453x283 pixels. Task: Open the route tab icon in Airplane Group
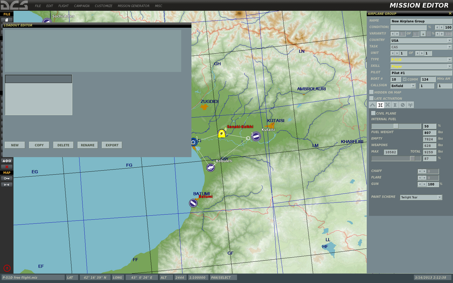(x=372, y=105)
